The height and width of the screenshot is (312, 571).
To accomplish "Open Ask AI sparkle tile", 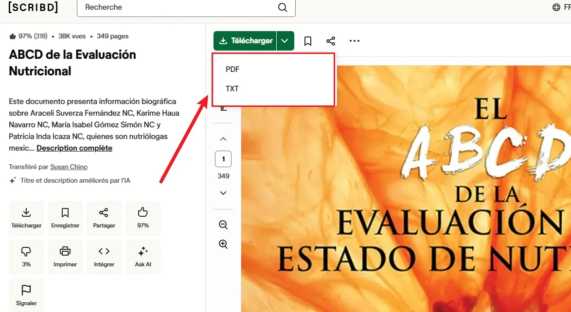I will 143,257.
